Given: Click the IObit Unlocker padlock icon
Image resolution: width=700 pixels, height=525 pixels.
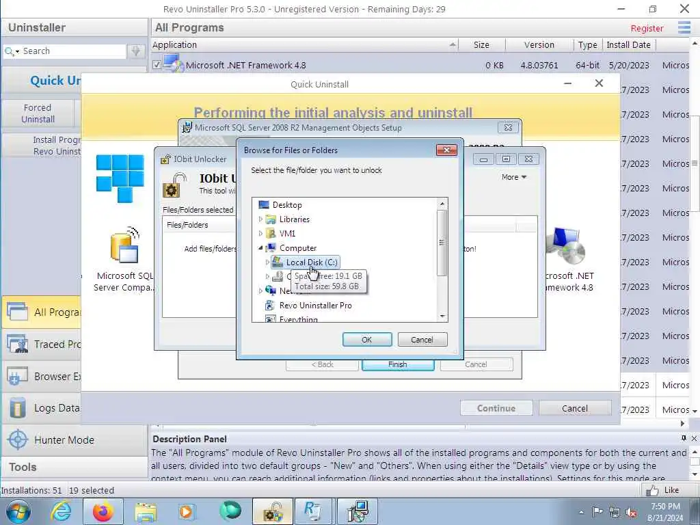Looking at the screenshot, I should (x=174, y=185).
